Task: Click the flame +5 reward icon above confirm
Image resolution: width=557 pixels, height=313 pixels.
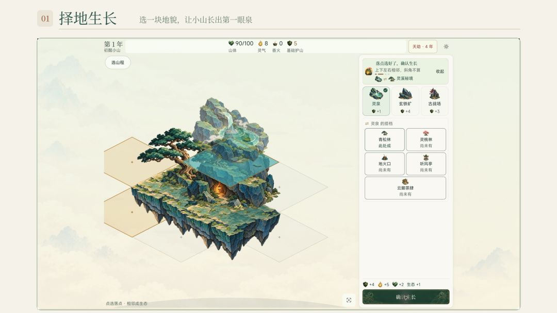Action: pos(380,284)
